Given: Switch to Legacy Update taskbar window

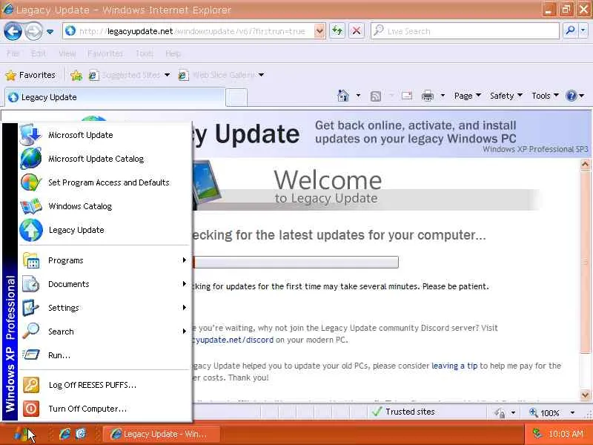Looking at the screenshot, I should [x=161, y=434].
